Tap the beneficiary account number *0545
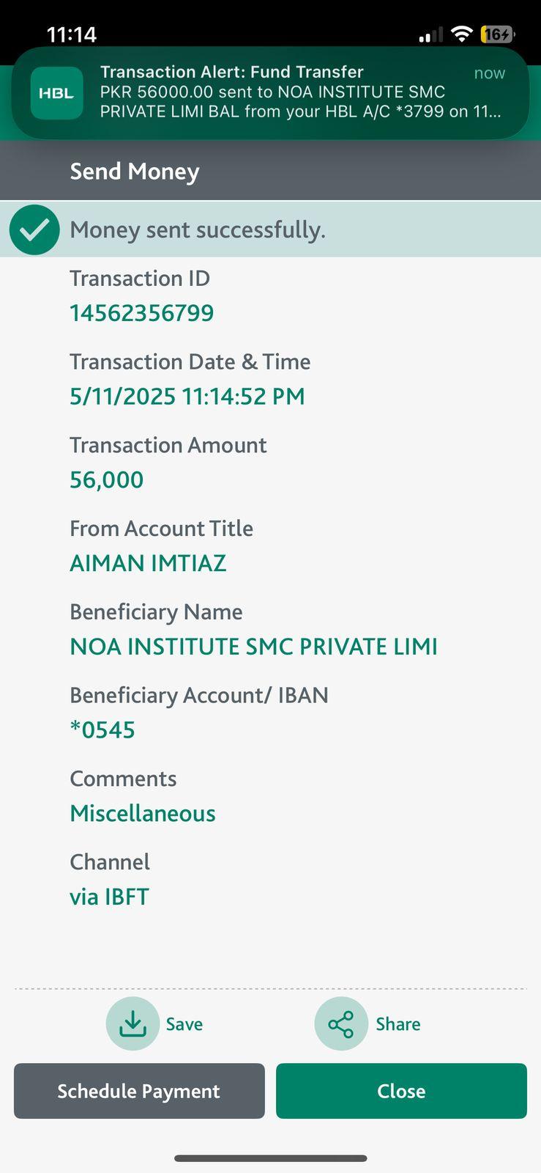Screen dimensions: 541x1173 click(x=102, y=730)
